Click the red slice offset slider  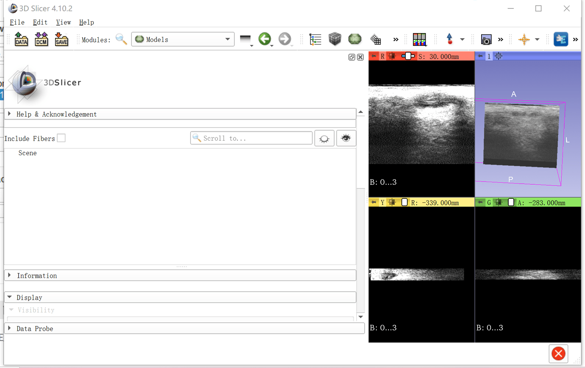click(408, 56)
